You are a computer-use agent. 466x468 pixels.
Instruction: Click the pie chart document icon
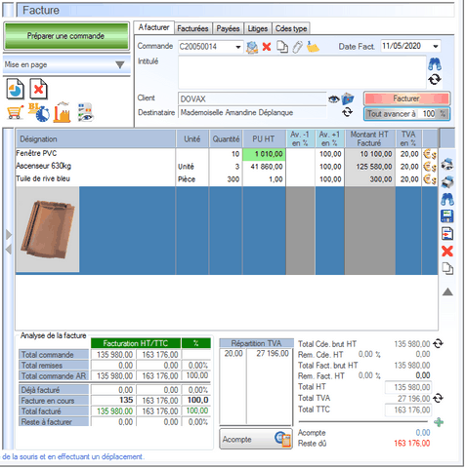click(x=15, y=89)
